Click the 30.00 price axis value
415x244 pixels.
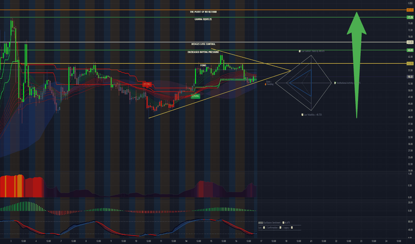[410, 144]
